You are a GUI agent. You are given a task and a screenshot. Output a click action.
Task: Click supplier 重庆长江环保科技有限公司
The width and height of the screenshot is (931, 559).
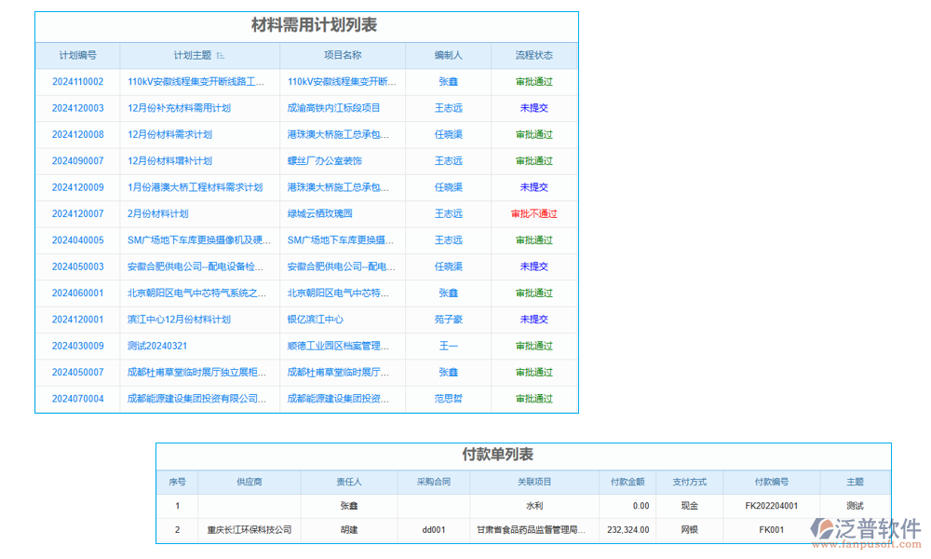[x=250, y=530]
